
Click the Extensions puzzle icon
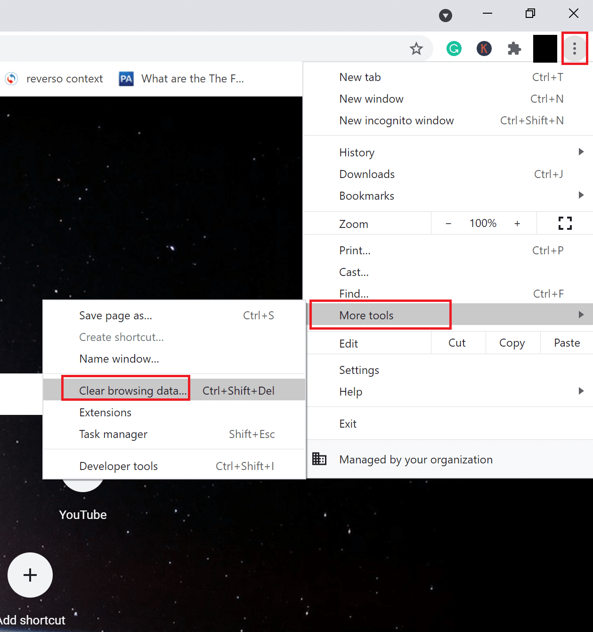click(514, 49)
